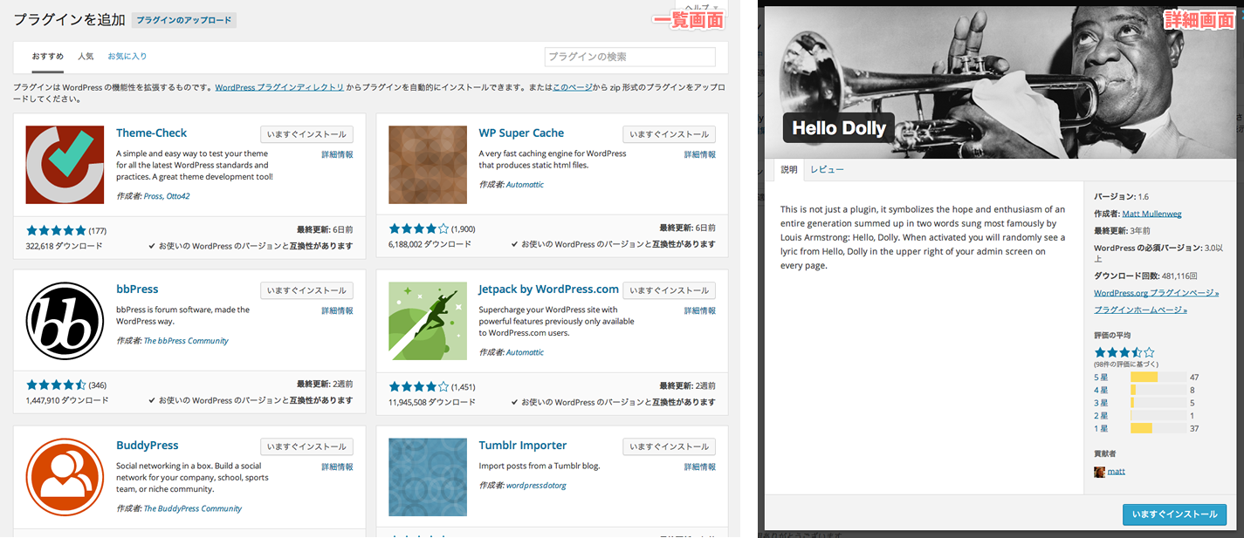Screen dimensions: 1244x538
Task: Click Automattic author under WP Super Cache
Action: point(525,185)
